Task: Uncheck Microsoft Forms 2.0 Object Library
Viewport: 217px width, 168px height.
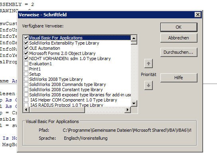Action: pos(26,53)
